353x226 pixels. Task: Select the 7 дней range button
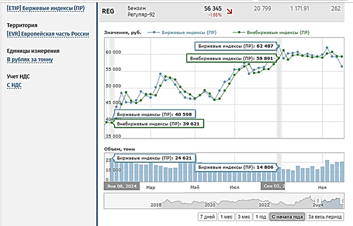tap(207, 217)
